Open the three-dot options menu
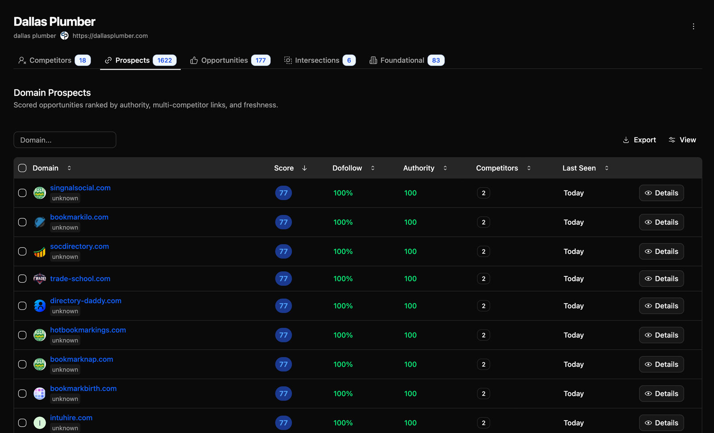Viewport: 714px width, 433px height. point(693,26)
